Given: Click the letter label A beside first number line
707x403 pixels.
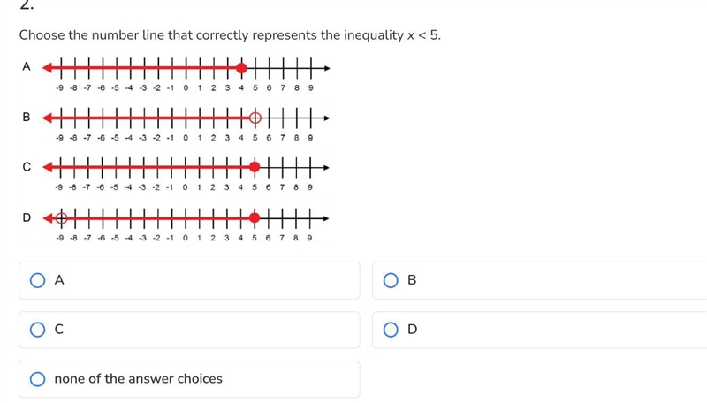Looking at the screenshot, I should click(x=27, y=66).
